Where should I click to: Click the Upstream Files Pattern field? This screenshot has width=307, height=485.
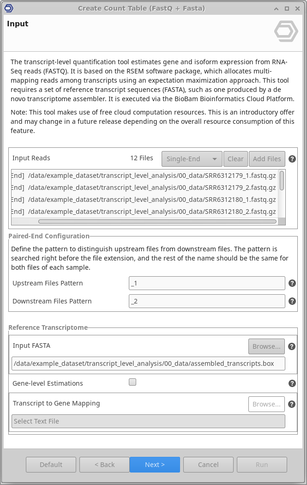tap(207, 283)
